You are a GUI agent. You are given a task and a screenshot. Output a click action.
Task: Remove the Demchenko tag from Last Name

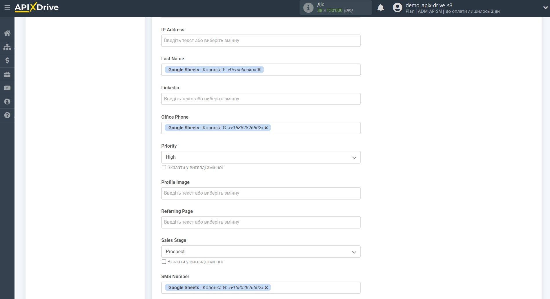point(259,70)
